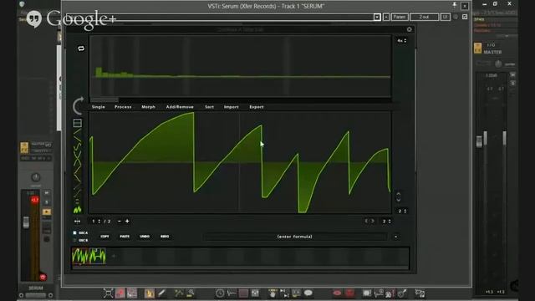Screen dimensions: 535x301
Task: Open the preset dropdown in the FX window header
Action: (377, 17)
